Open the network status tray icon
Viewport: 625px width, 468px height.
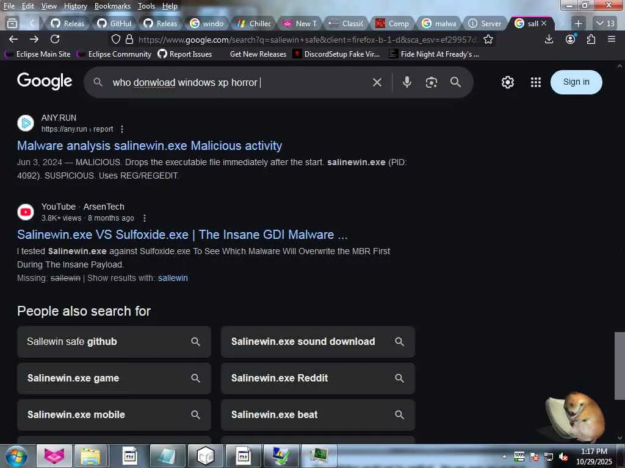[549, 456]
